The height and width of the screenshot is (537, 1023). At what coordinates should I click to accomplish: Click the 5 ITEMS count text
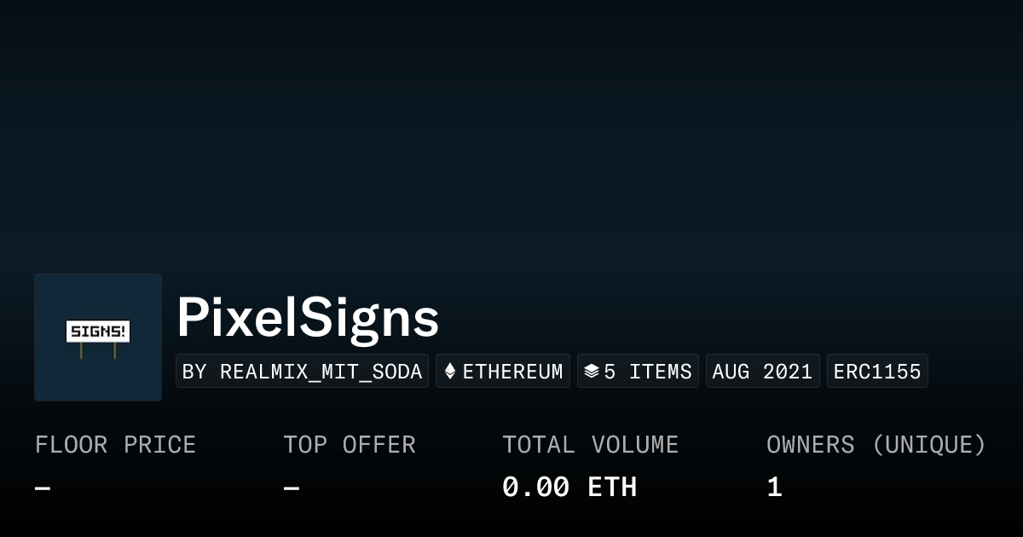[648, 372]
